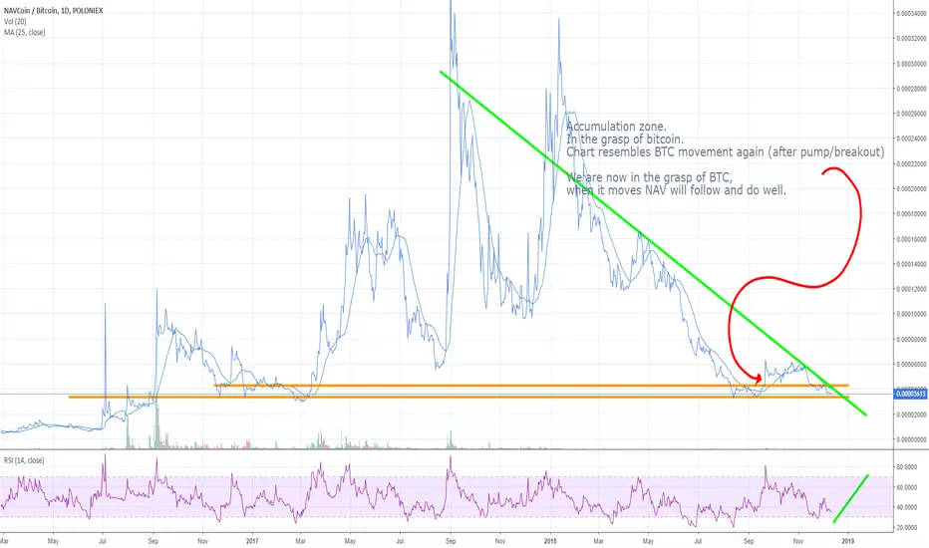The image size is (929, 548).
Task: Click the 0.00008000 price axis label
Action: (x=911, y=340)
